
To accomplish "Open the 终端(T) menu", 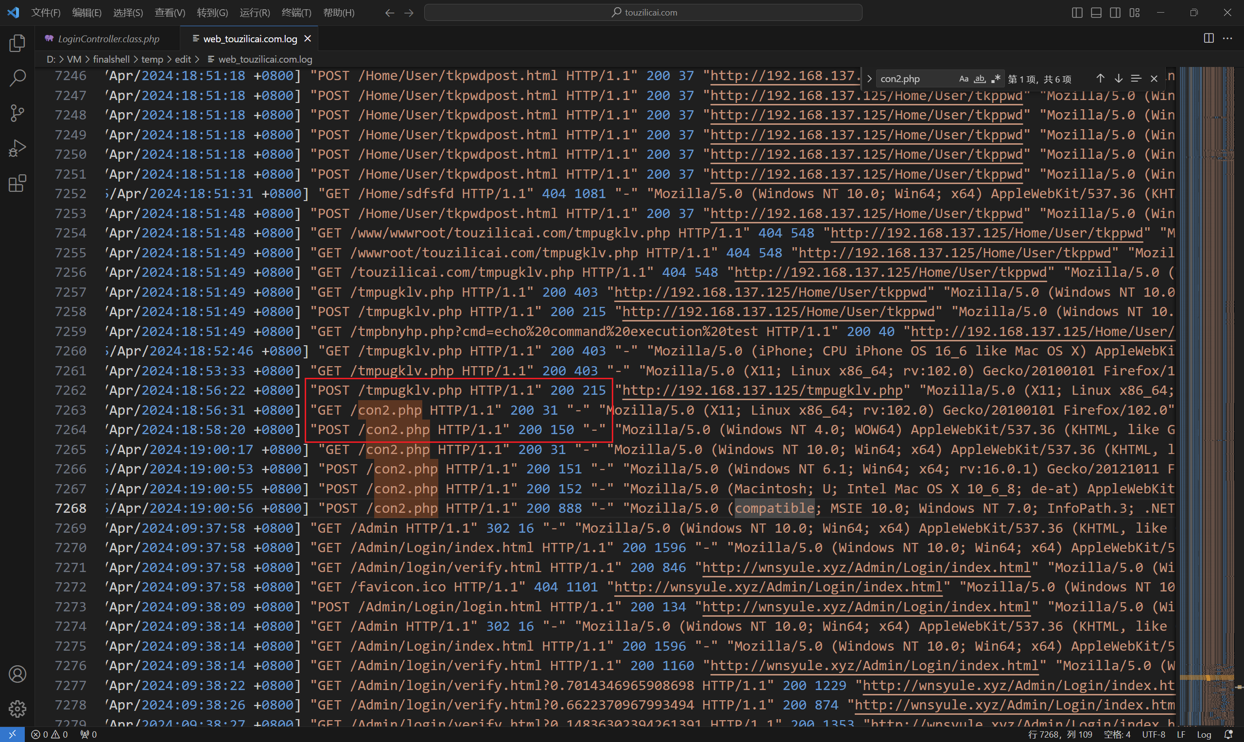I will tap(296, 13).
